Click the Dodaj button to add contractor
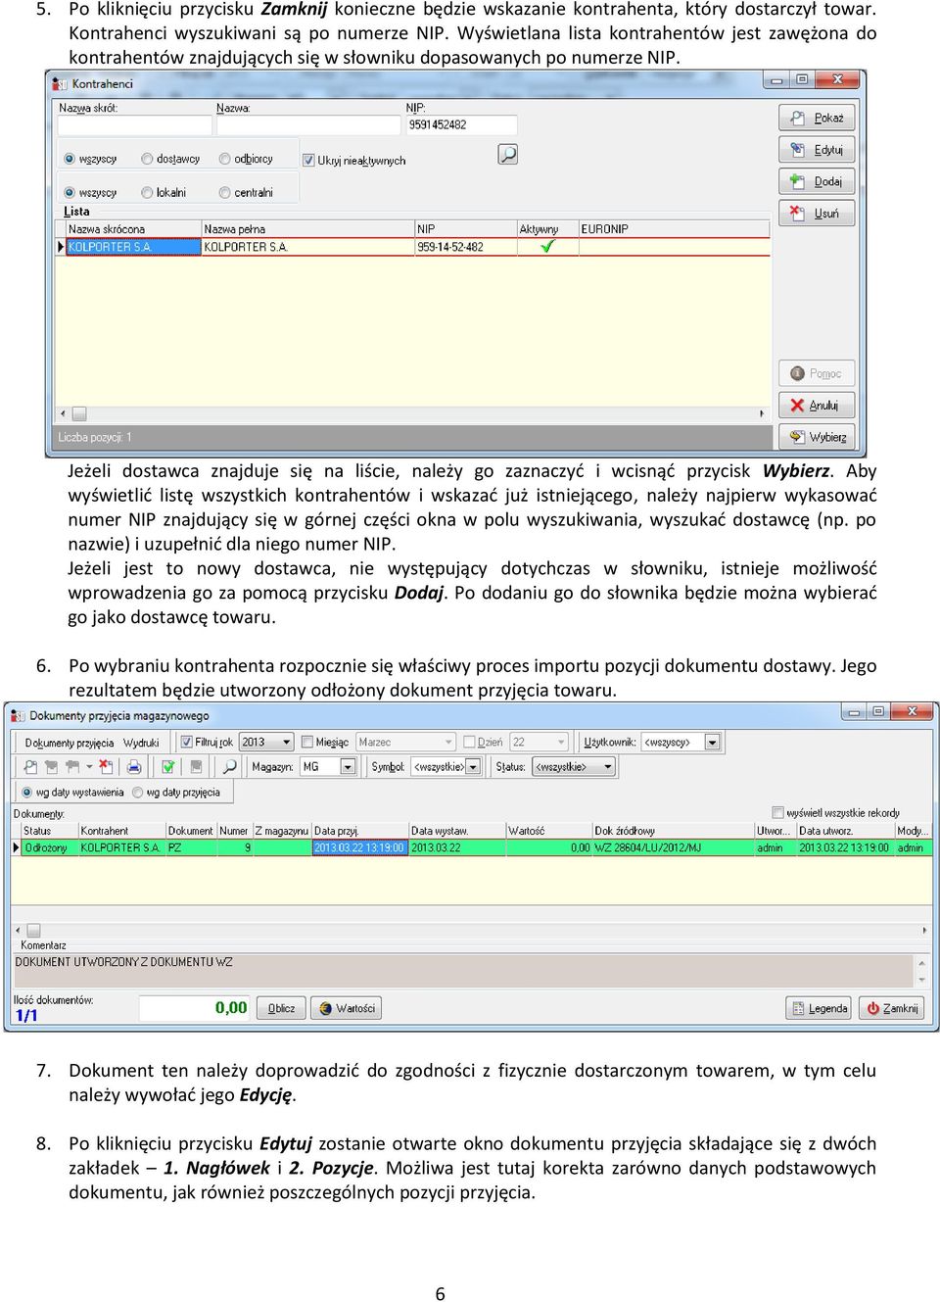 [817, 181]
